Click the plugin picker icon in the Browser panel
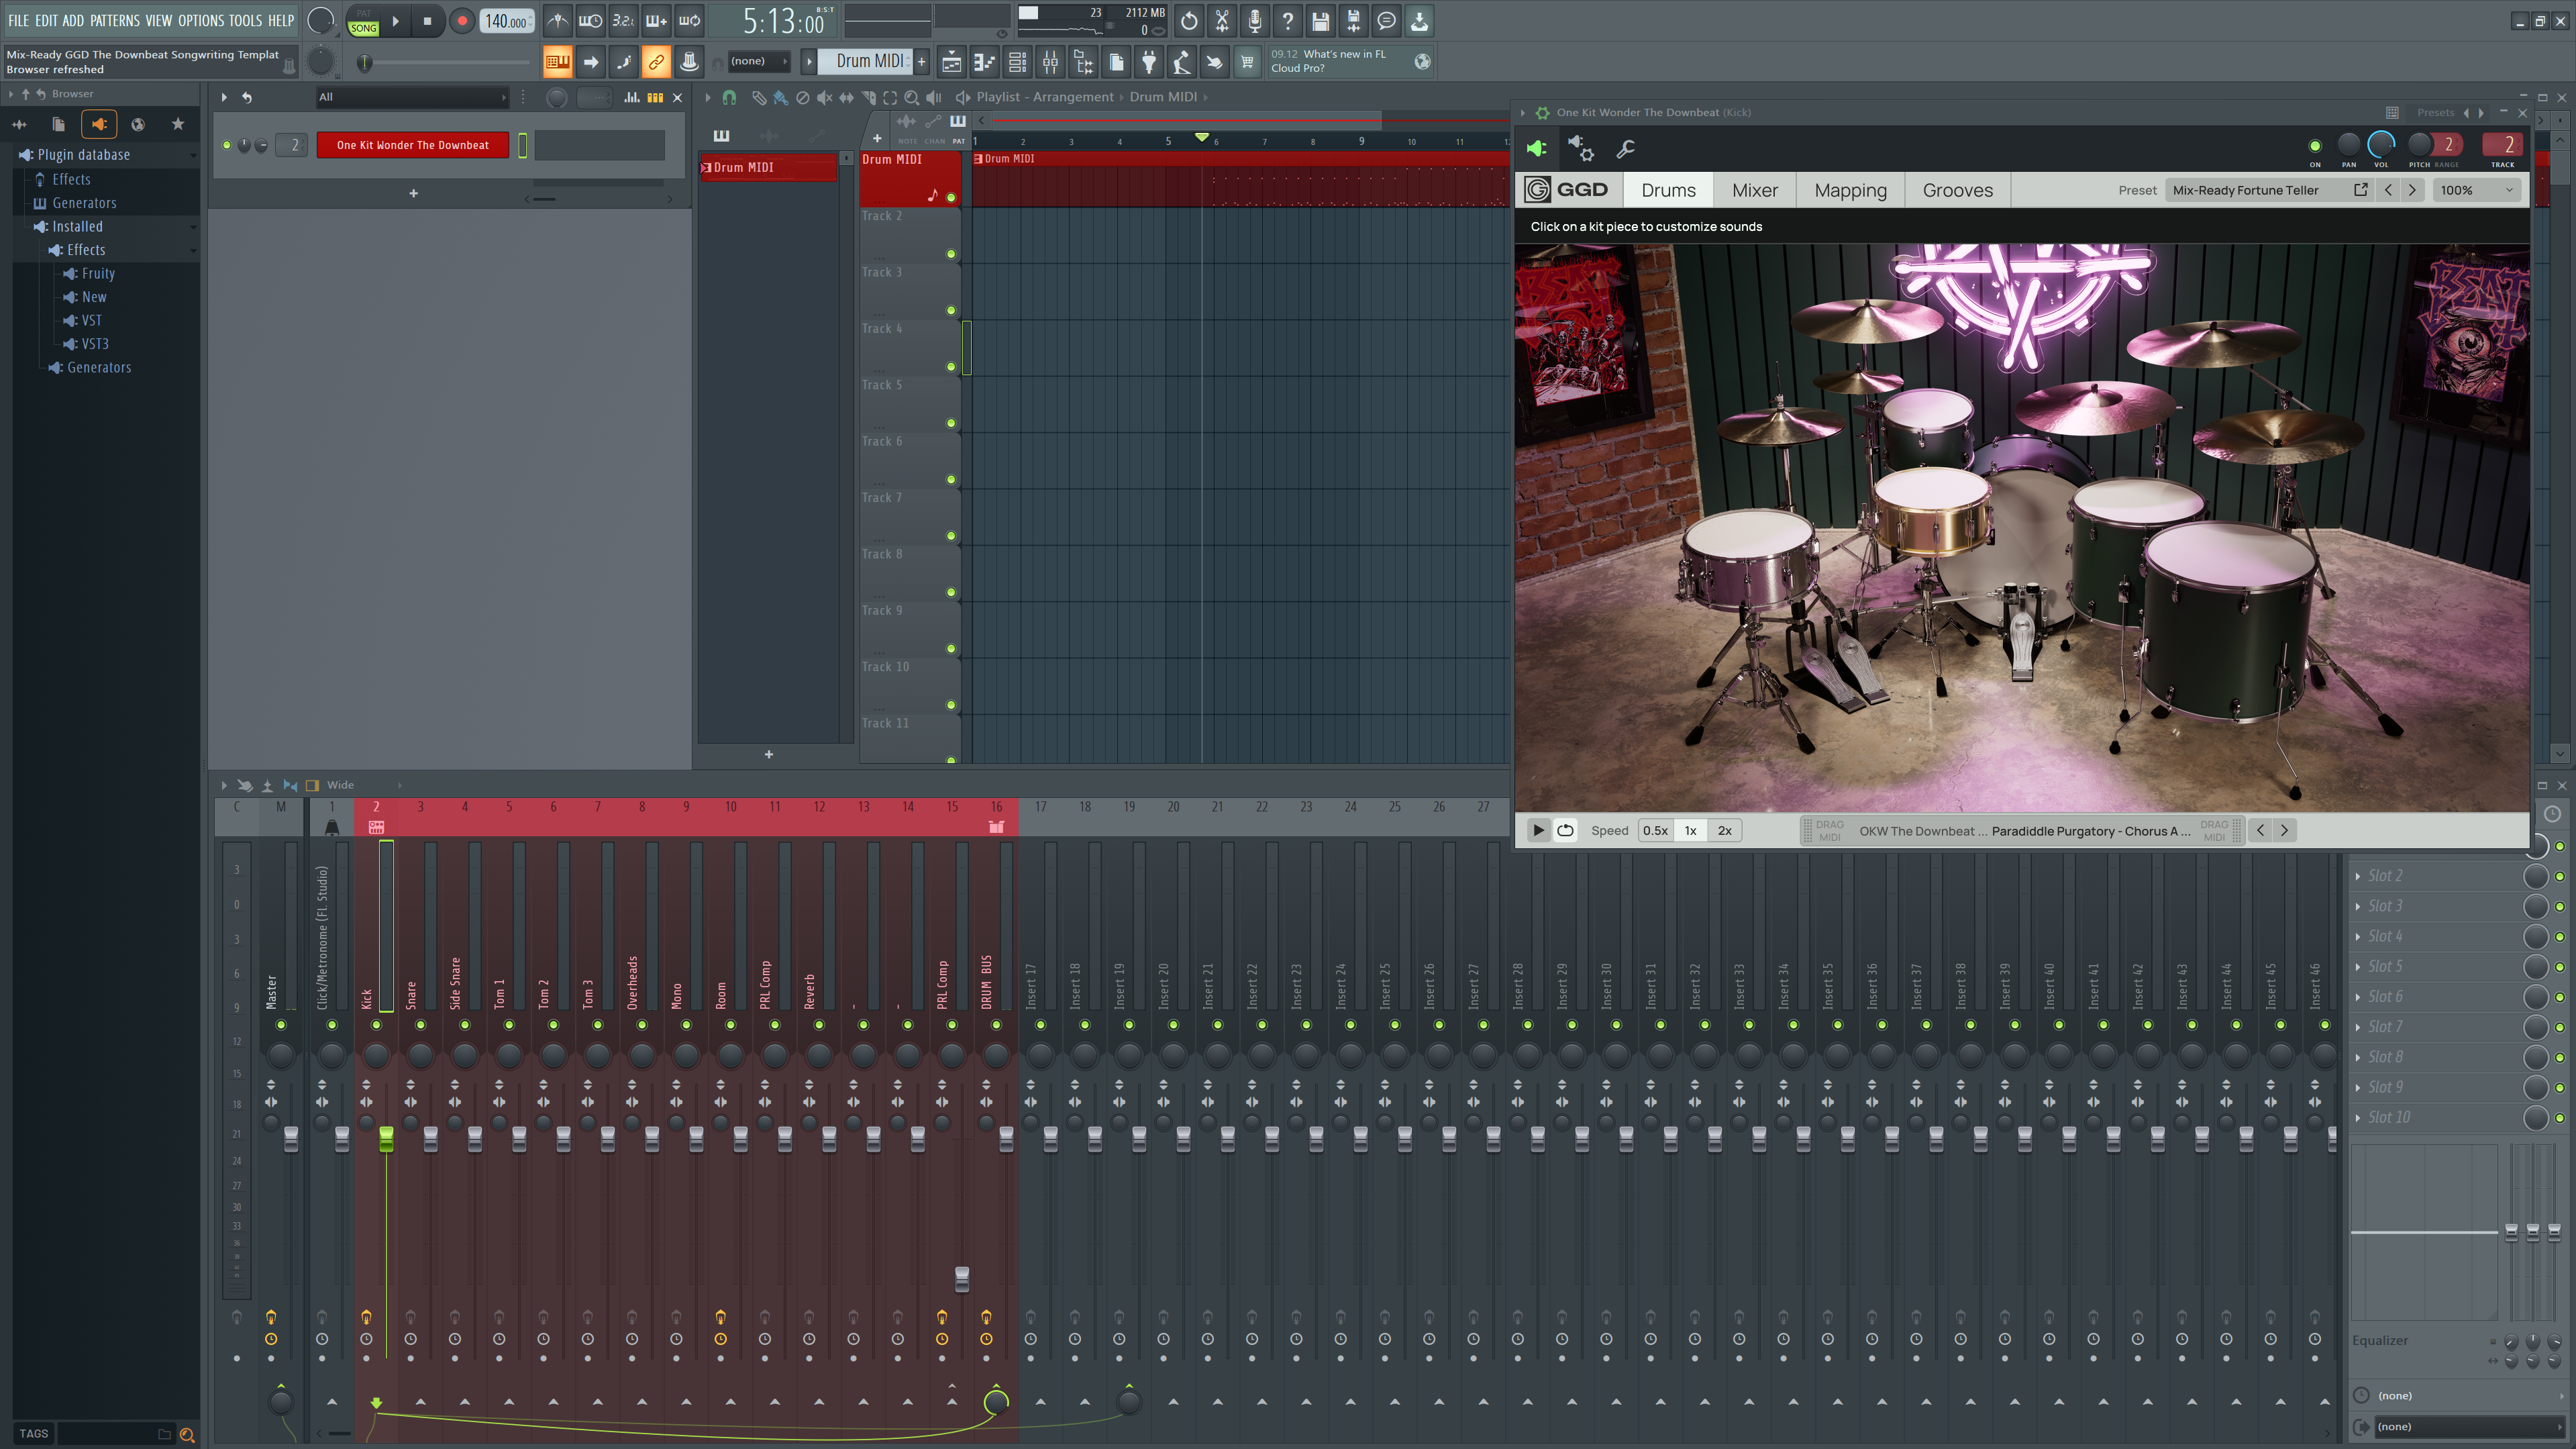Viewport: 2576px width, 1449px height. [99, 124]
